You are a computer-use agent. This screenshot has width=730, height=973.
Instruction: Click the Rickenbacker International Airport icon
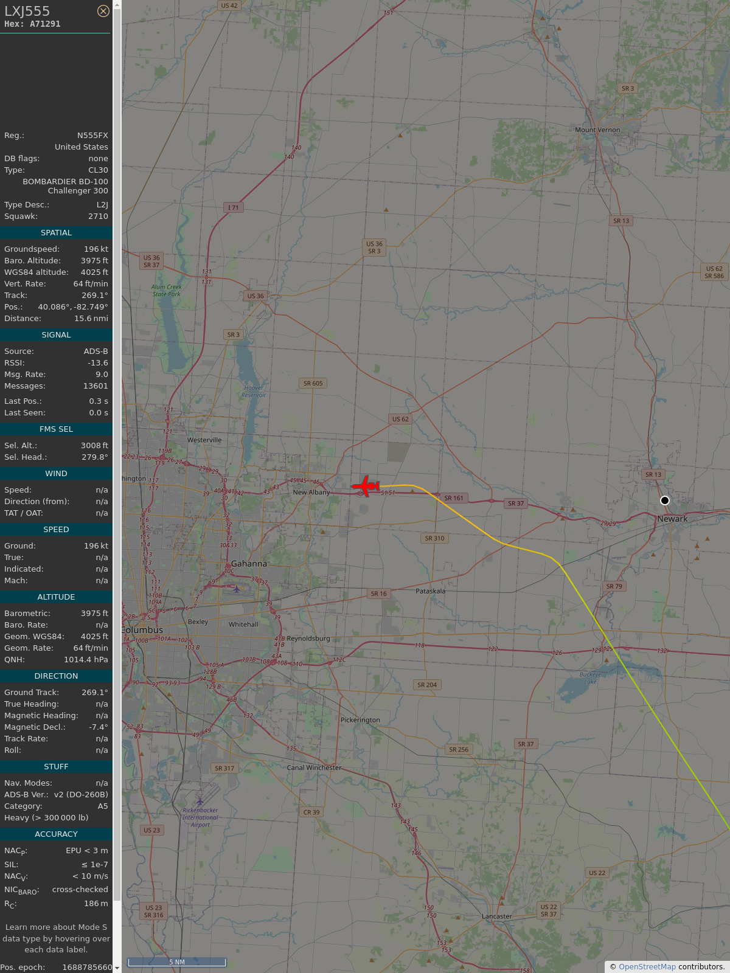pos(200,801)
